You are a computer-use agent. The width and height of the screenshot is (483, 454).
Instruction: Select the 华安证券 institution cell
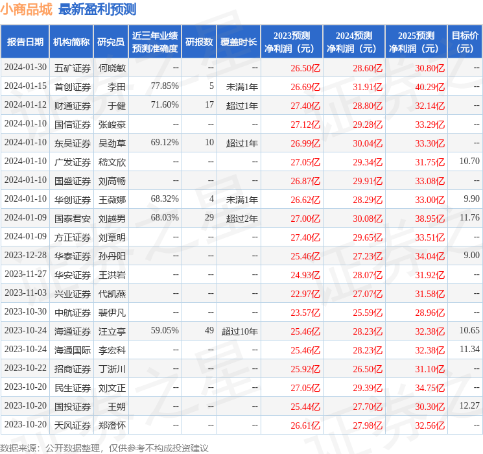tap(73, 275)
